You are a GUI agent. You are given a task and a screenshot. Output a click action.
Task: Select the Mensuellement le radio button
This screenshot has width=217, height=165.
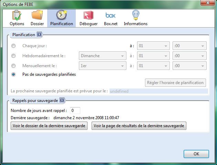(13, 66)
